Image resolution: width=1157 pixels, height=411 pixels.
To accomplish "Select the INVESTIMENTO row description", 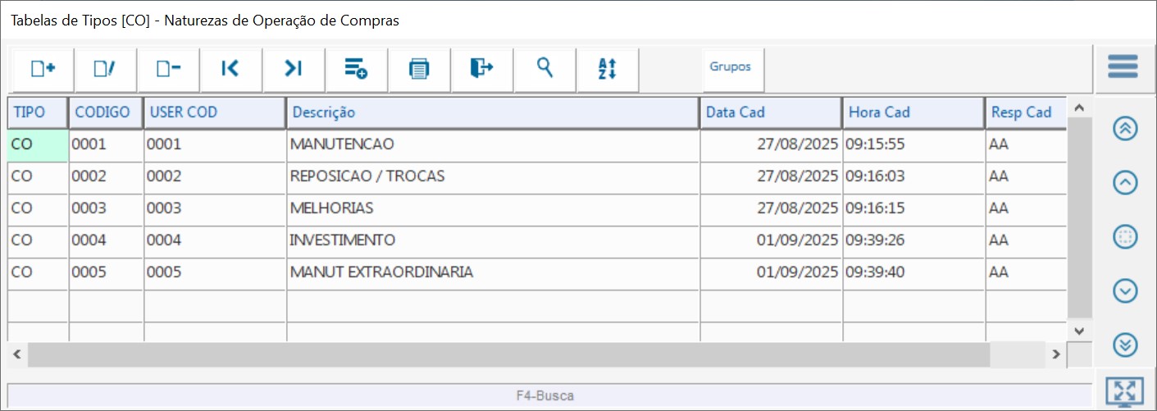I will (x=343, y=240).
